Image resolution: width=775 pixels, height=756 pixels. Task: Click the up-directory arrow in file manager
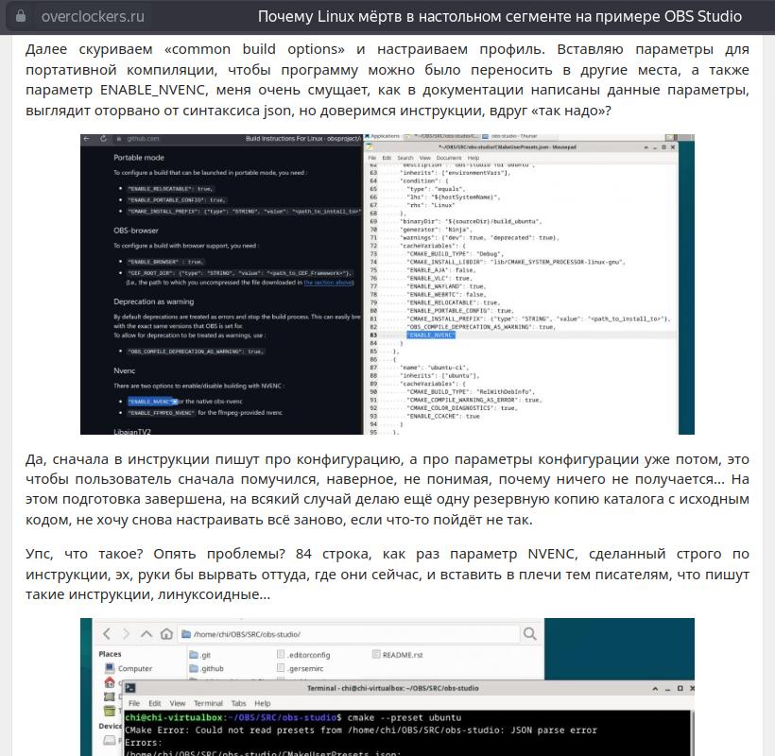click(146, 633)
